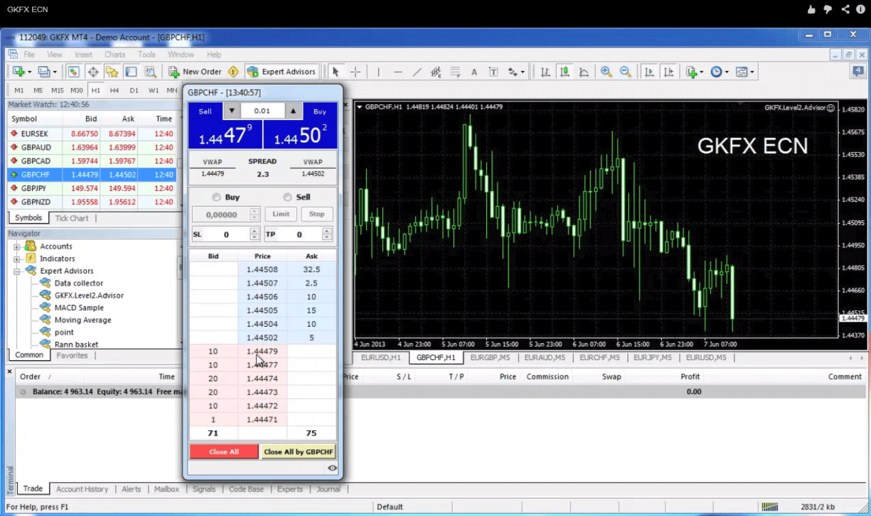Viewport: 871px width, 516px height.
Task: Decrease the lot volume with down arrow
Action: 232,111
